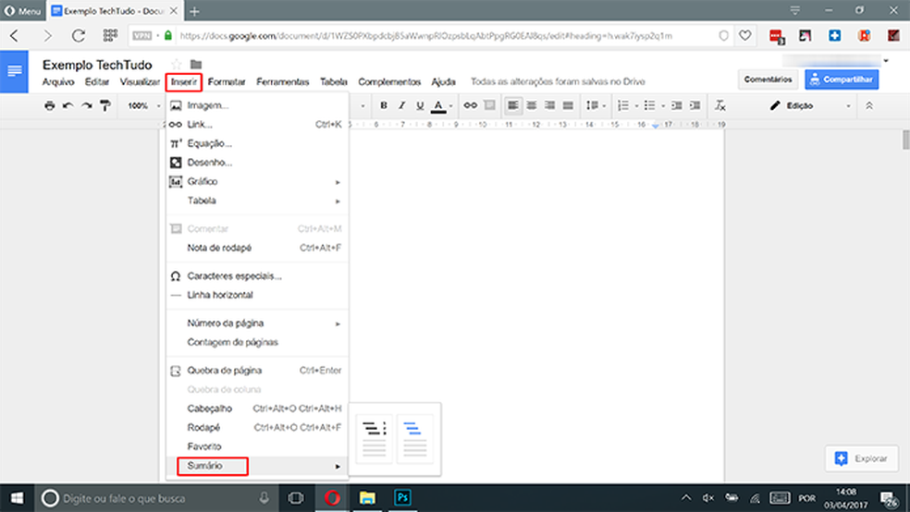Insert a Linha horizontal
This screenshot has height=512, width=910.
tap(257, 295)
